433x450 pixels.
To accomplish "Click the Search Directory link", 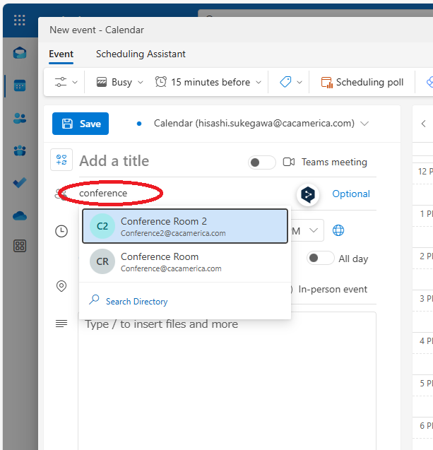I will coord(136,302).
